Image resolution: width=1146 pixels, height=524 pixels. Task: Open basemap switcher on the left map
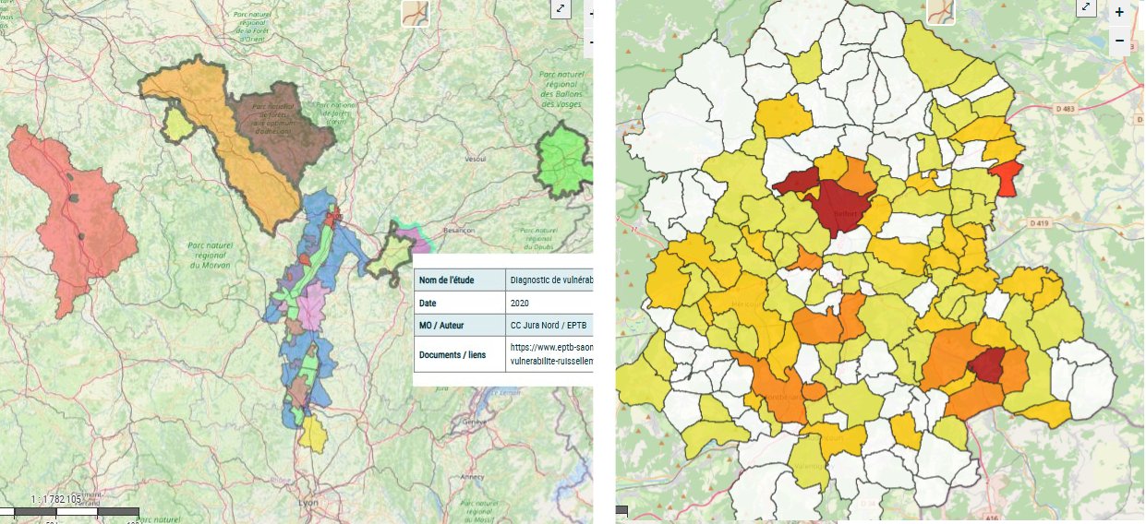click(x=415, y=13)
